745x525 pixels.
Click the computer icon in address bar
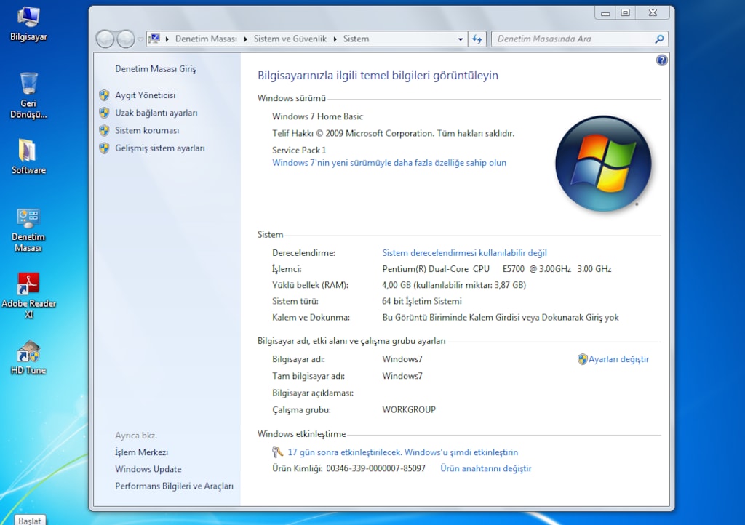click(x=154, y=39)
